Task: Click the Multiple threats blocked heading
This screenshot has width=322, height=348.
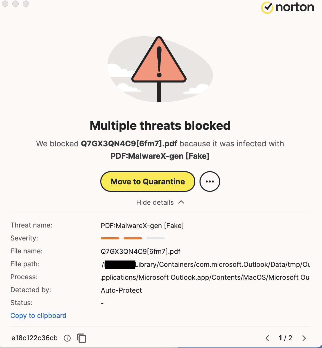Action: [x=160, y=126]
